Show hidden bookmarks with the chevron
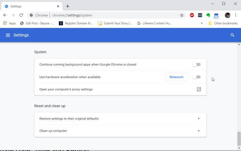This screenshot has width=241, height=151. pyautogui.click(x=202, y=23)
